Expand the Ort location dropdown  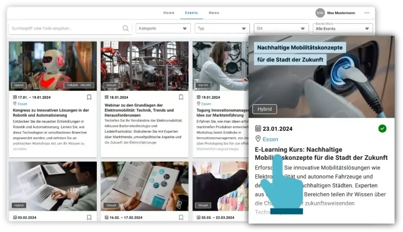(x=281, y=29)
